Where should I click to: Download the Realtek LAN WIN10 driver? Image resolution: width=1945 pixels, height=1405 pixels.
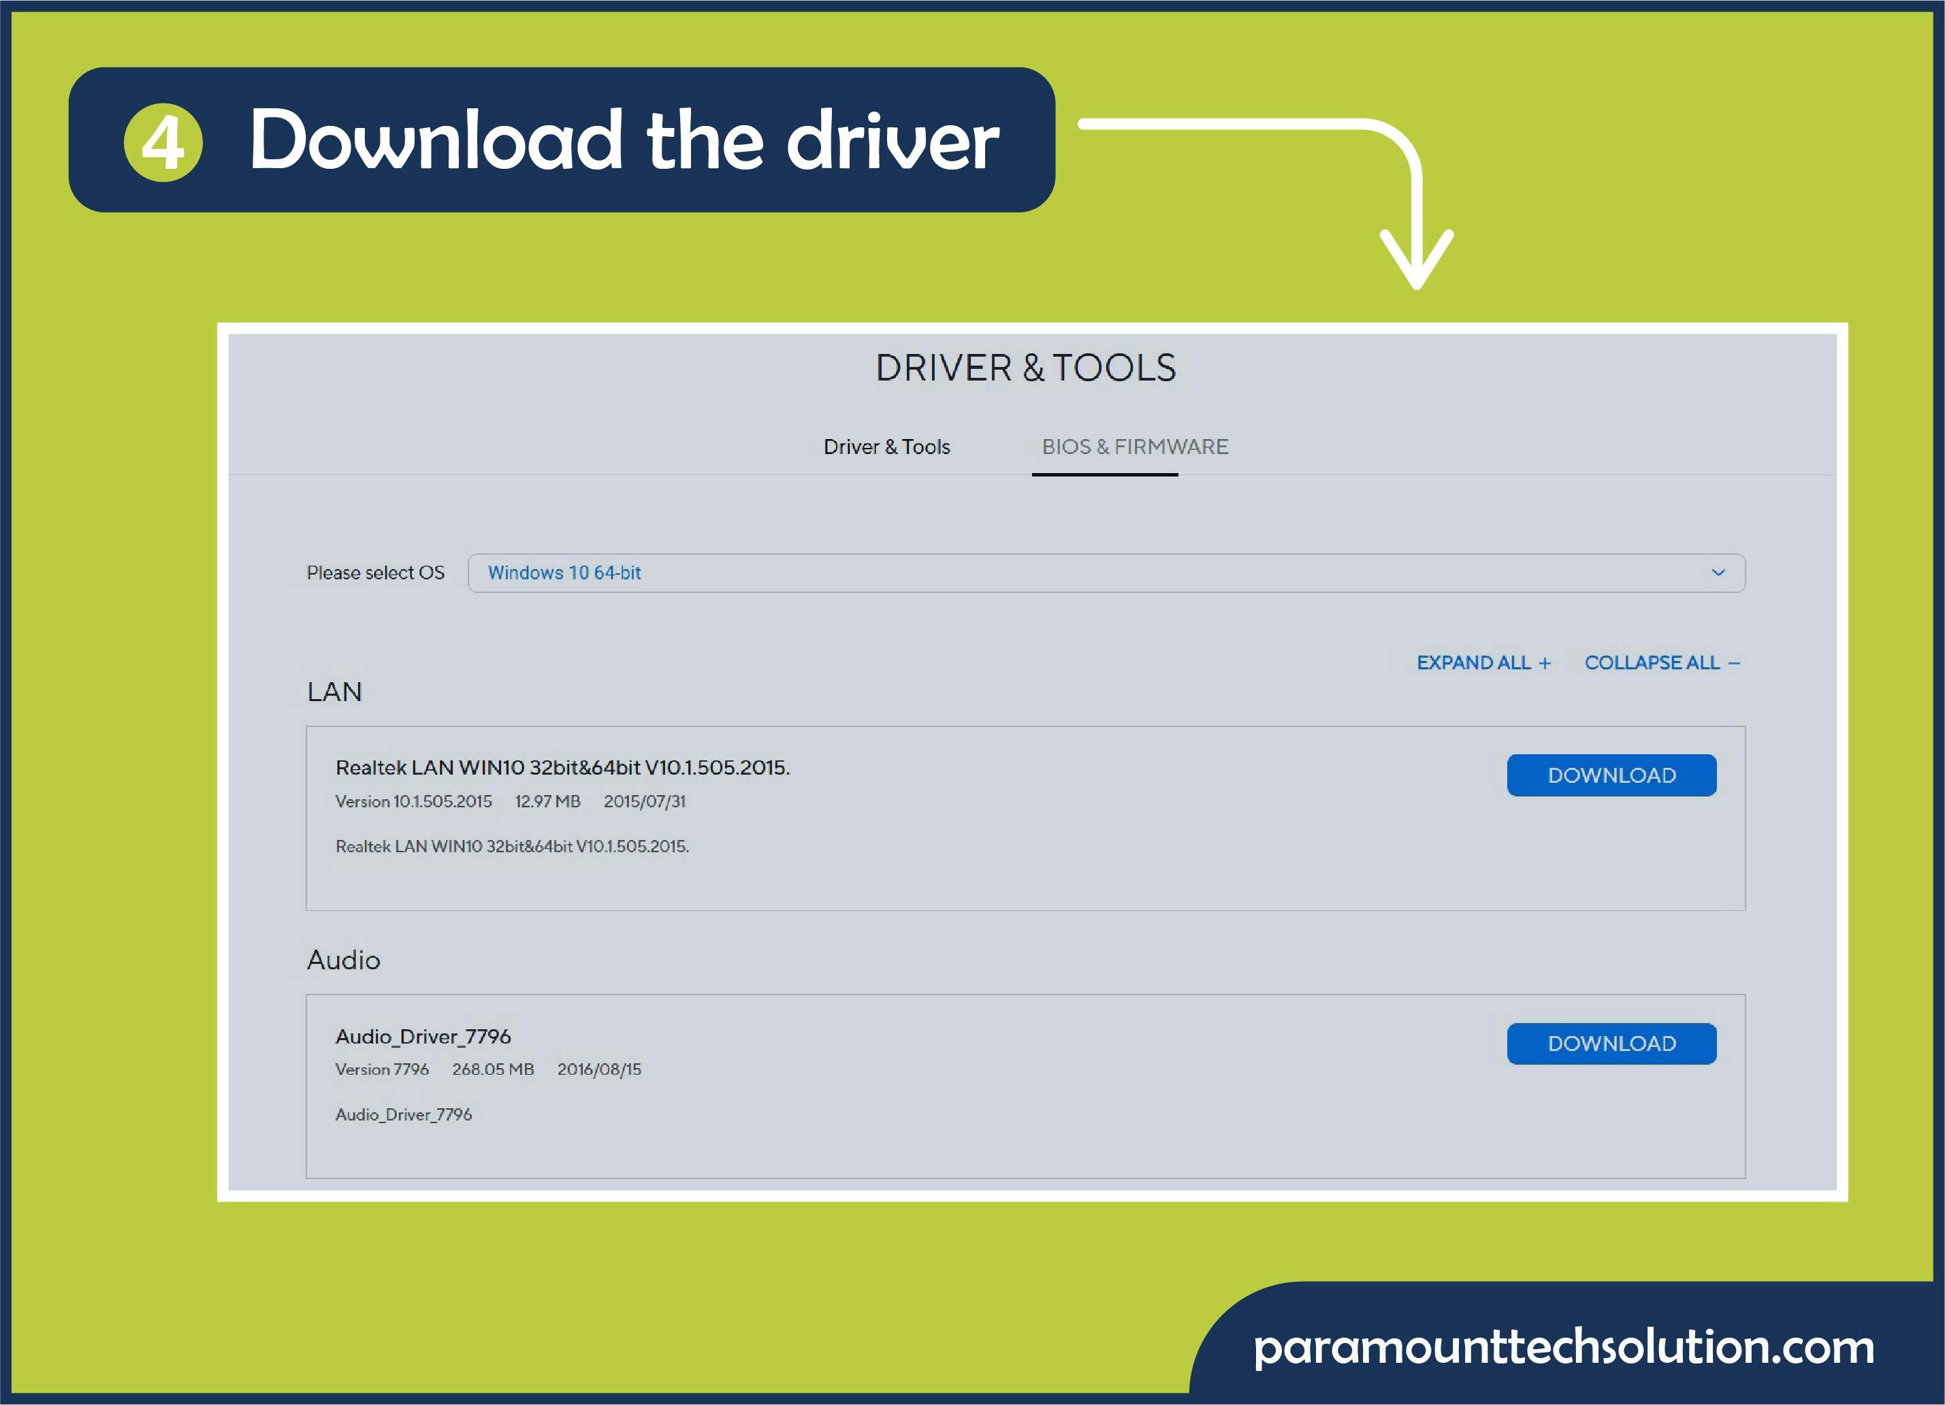click(1612, 775)
